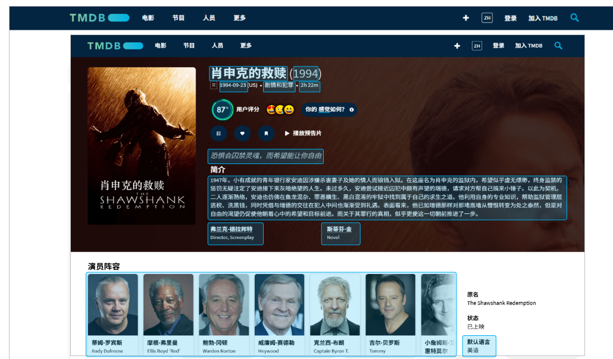613x359 pixels.
Task: Click the 87 user score ring
Action: (222, 110)
